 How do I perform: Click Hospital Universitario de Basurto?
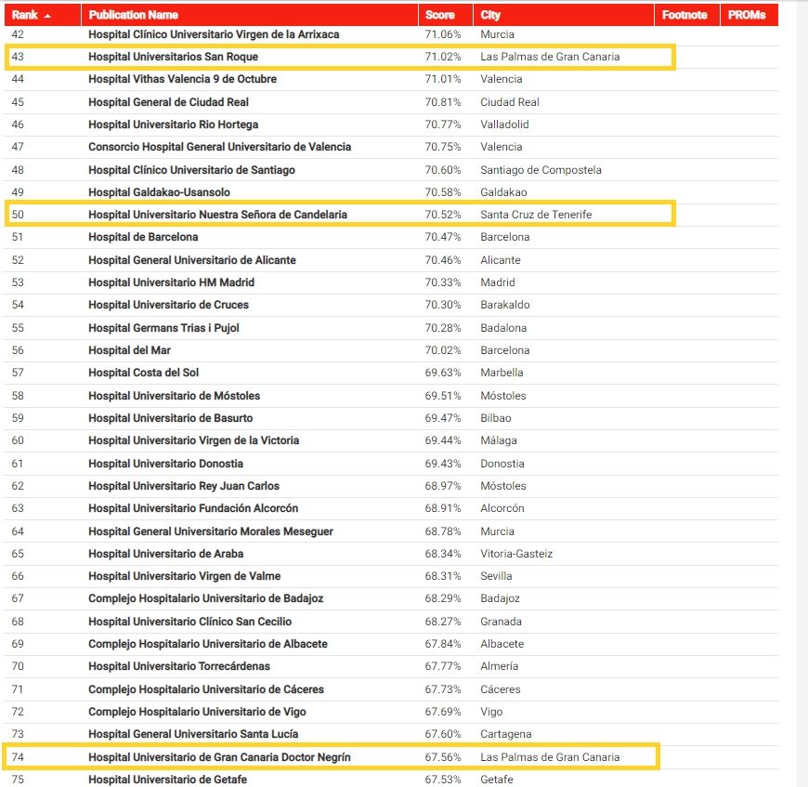(171, 418)
